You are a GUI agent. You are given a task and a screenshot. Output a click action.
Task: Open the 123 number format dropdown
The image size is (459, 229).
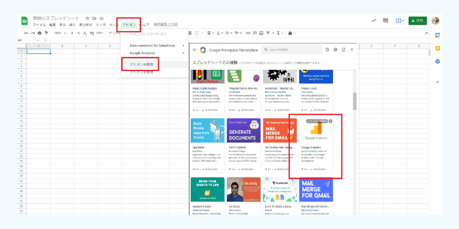99,33
